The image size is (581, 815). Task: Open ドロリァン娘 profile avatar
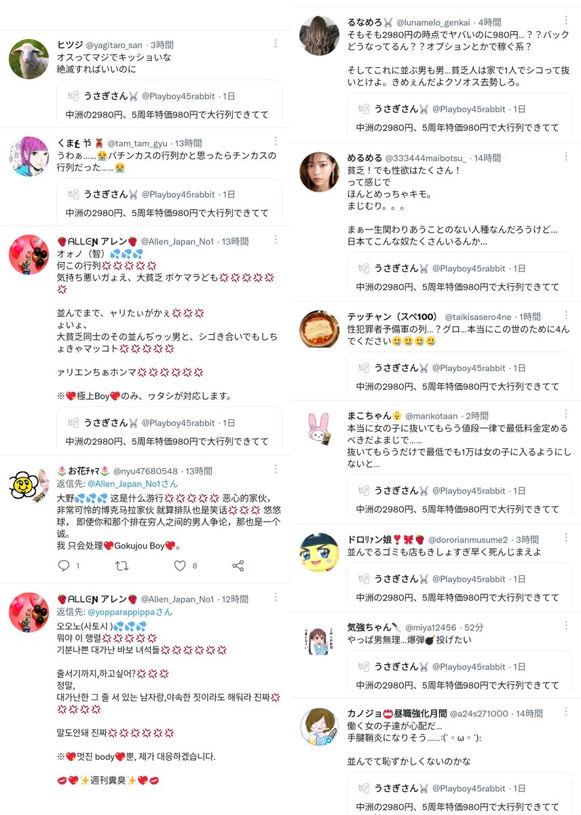point(319,552)
